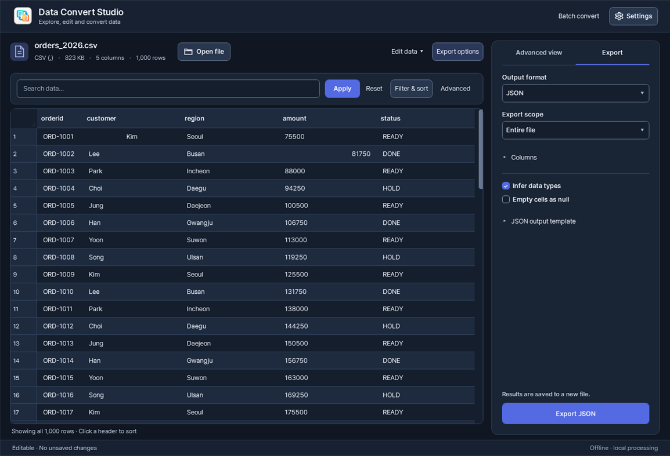
Task: Click the amount cell 94250
Action: [x=327, y=188]
